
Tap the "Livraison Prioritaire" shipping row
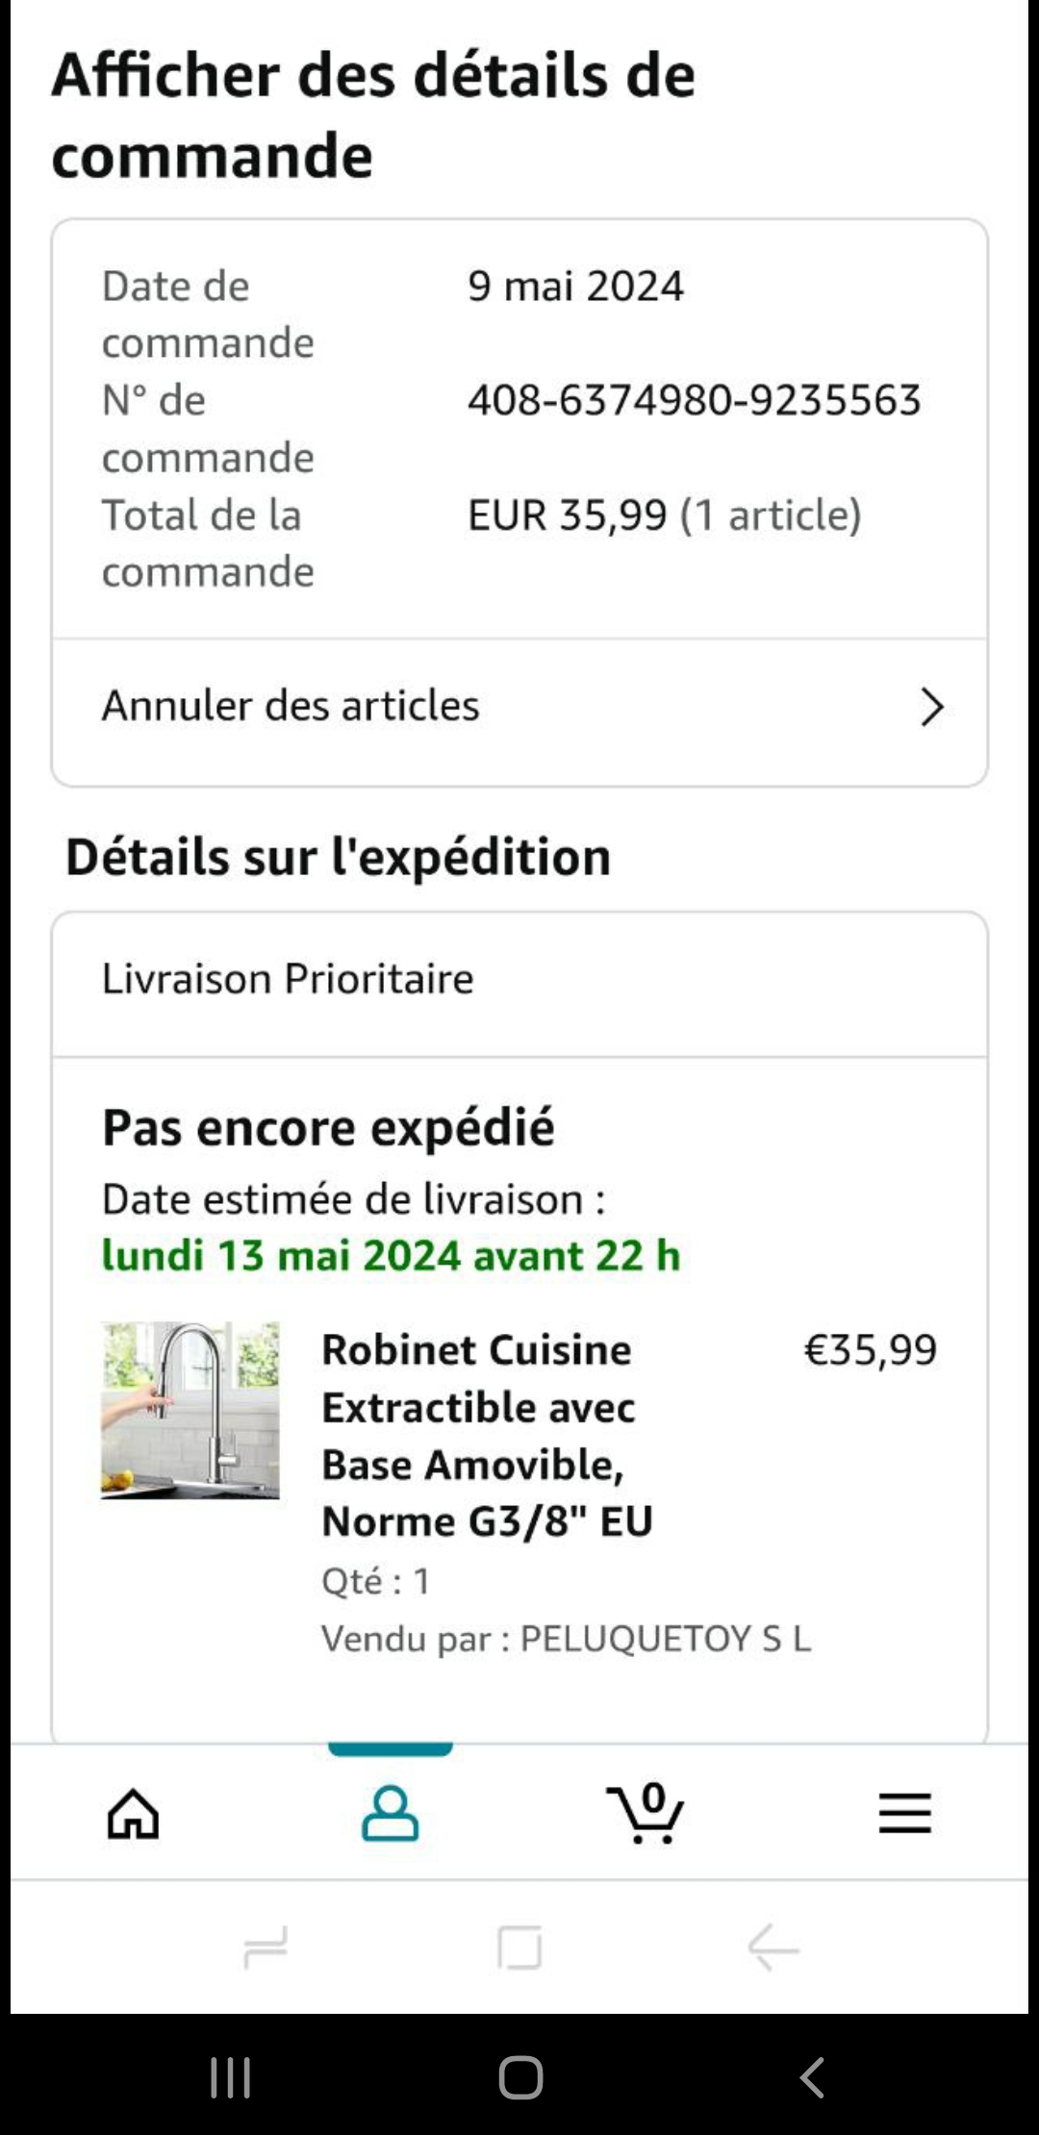click(x=288, y=979)
